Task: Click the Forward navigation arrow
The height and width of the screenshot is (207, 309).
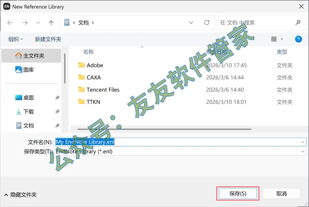Action: tap(25, 23)
